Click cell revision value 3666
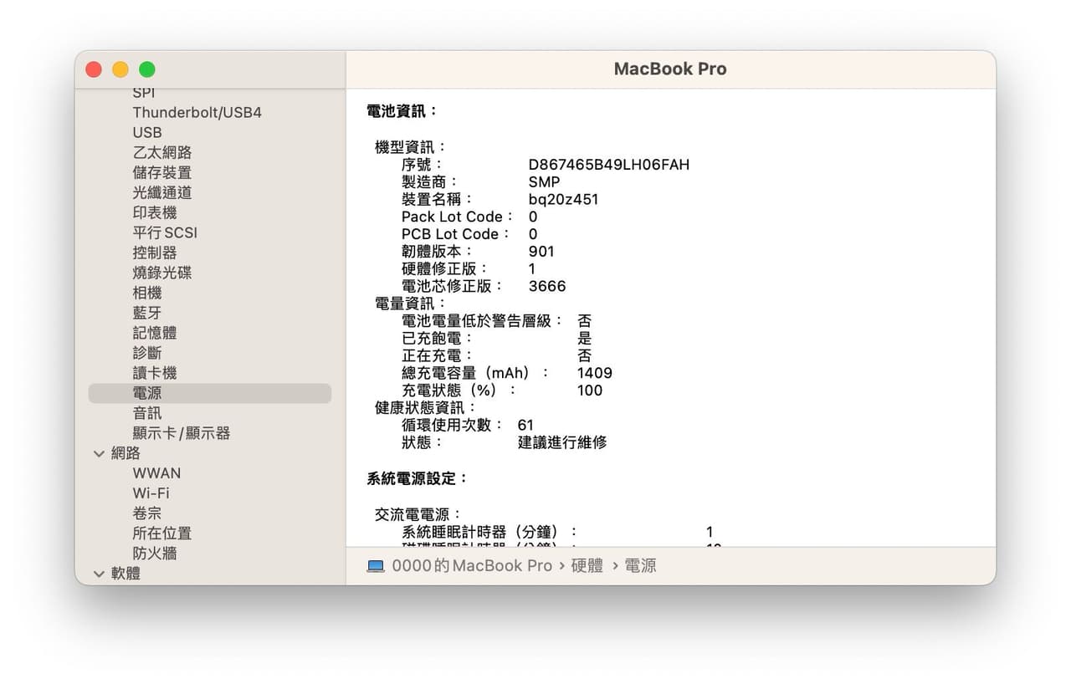 tap(547, 286)
